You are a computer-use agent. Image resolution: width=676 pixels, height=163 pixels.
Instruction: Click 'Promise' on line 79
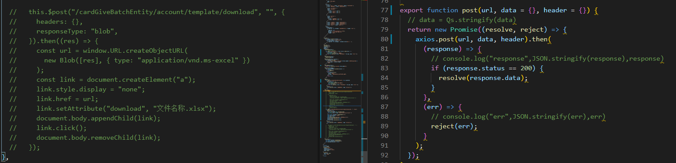[x=464, y=29]
